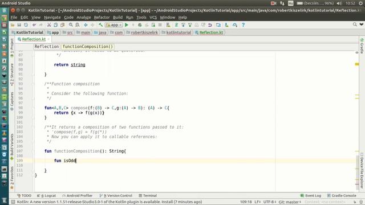Click the Revert undo-arrow toolbar icon

click(210, 25)
